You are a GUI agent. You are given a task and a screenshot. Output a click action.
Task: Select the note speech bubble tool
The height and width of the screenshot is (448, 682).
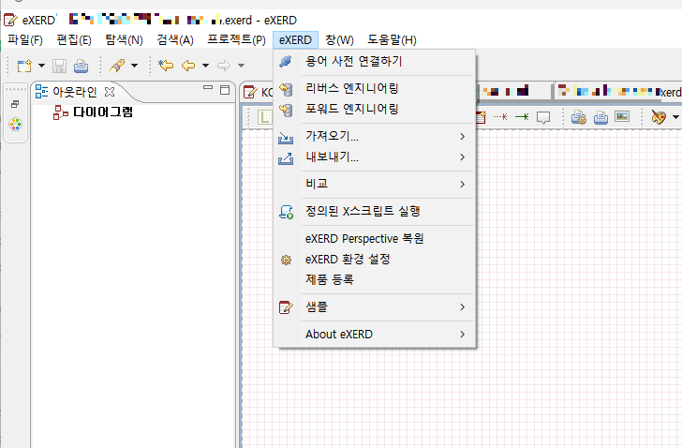pyautogui.click(x=543, y=117)
